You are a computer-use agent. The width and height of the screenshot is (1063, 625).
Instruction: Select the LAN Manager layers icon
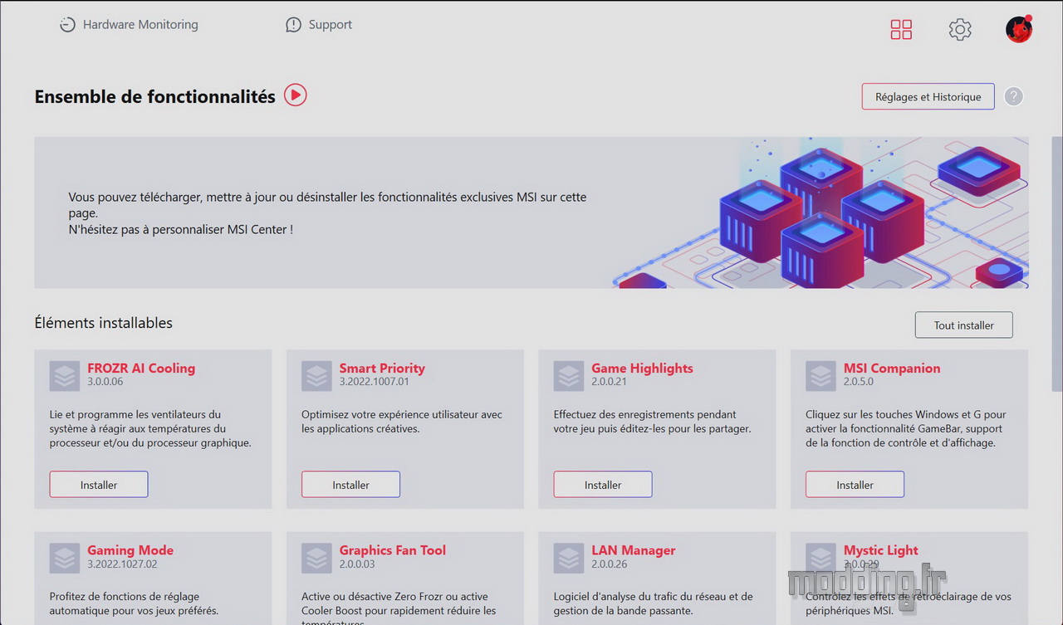569,558
